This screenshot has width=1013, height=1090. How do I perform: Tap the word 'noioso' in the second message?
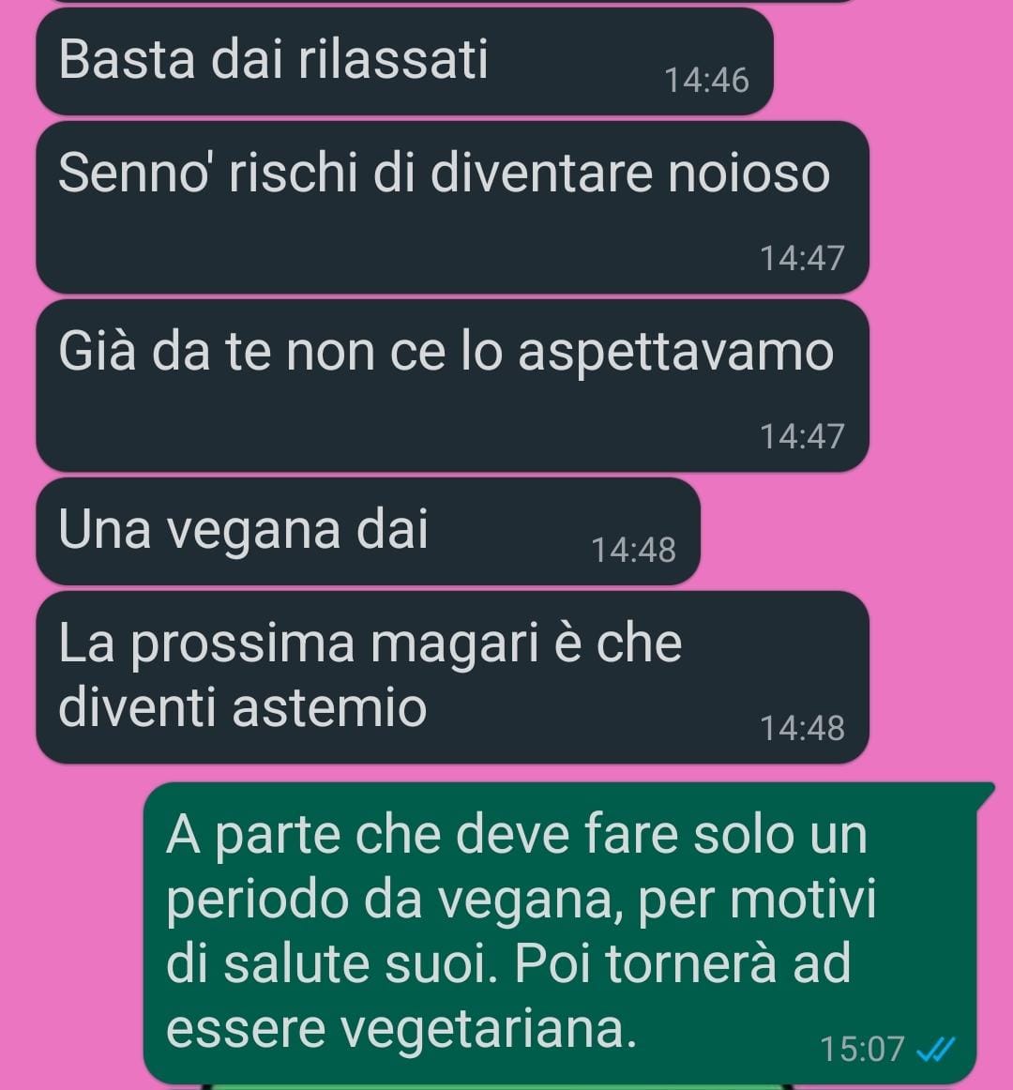pos(748,173)
